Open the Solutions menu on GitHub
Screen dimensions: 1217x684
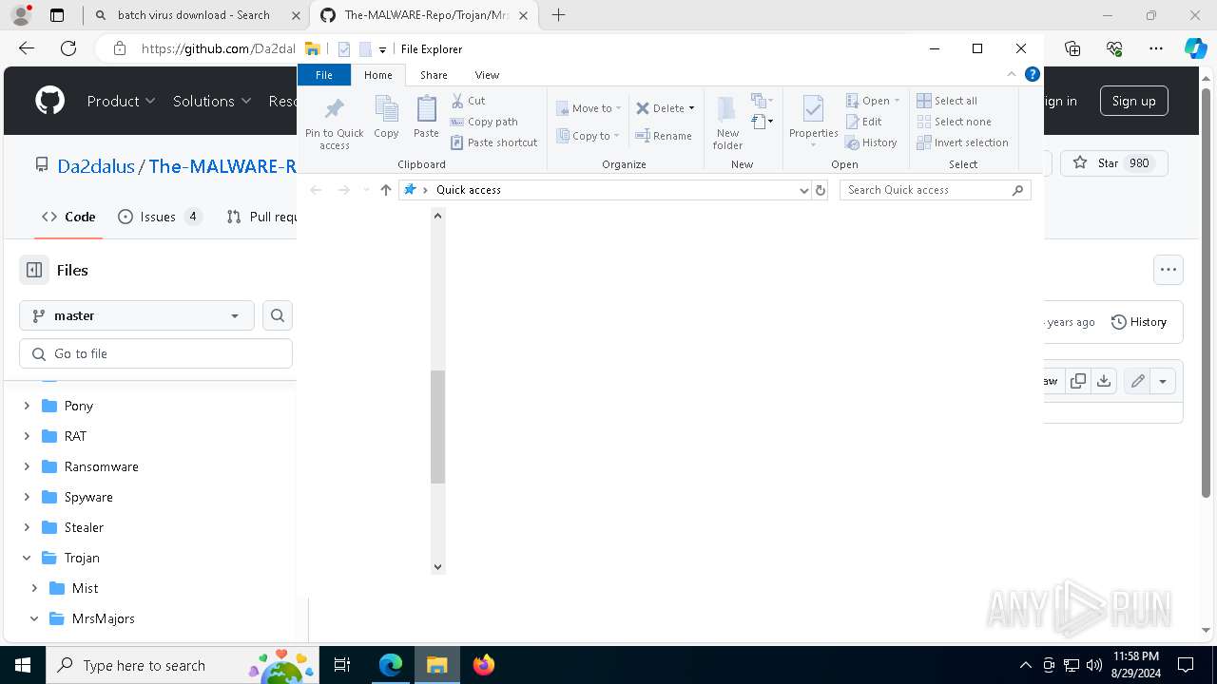(212, 101)
